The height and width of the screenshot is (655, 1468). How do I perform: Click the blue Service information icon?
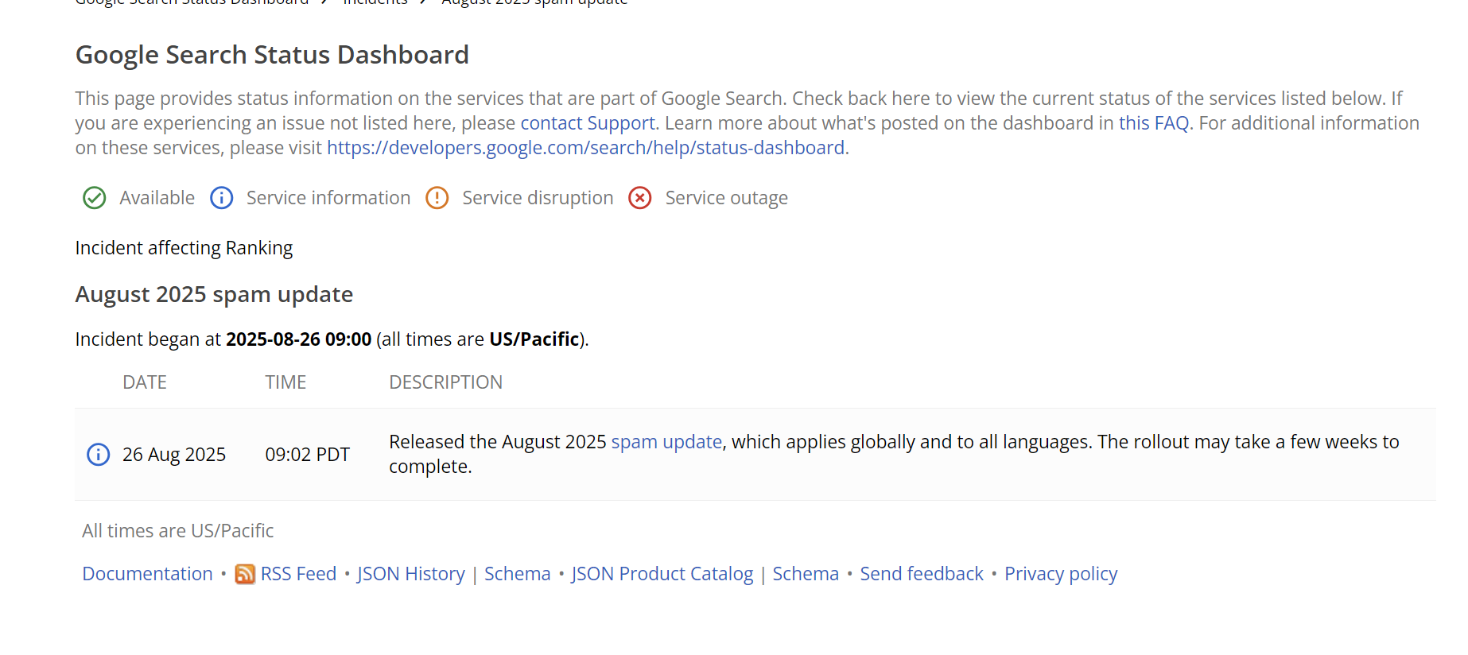[x=221, y=198]
